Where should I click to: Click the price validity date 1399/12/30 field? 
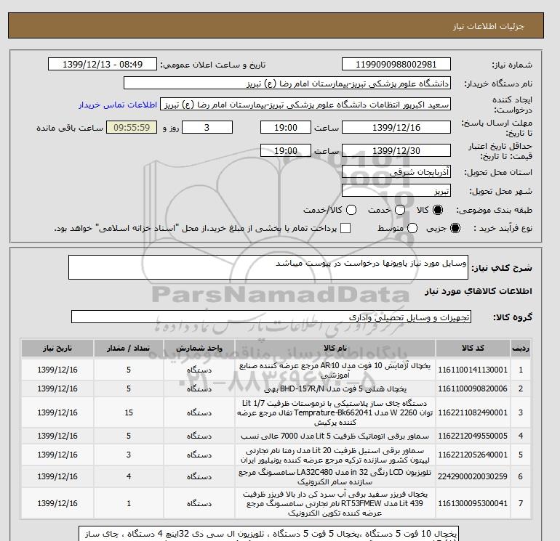(396, 150)
